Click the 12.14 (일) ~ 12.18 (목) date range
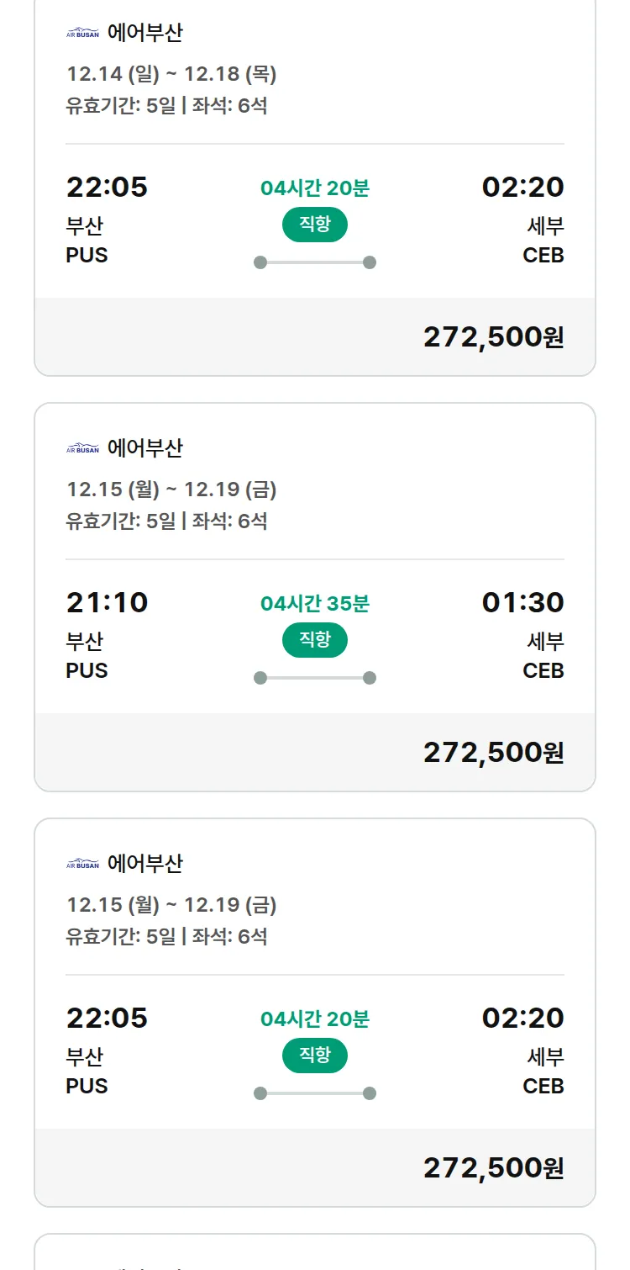The height and width of the screenshot is (1270, 630). tap(171, 74)
